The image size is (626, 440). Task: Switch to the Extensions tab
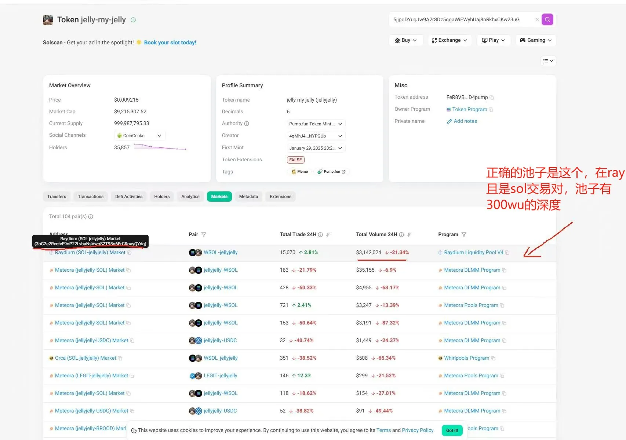click(280, 197)
